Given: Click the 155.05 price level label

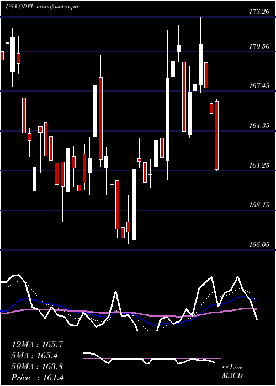Looking at the screenshot, I should coord(261,245).
